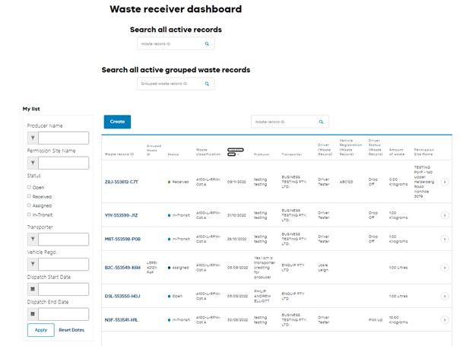Tick the In-Transit status checkbox
Viewport: 460px width, 346px height.
pyautogui.click(x=29, y=214)
